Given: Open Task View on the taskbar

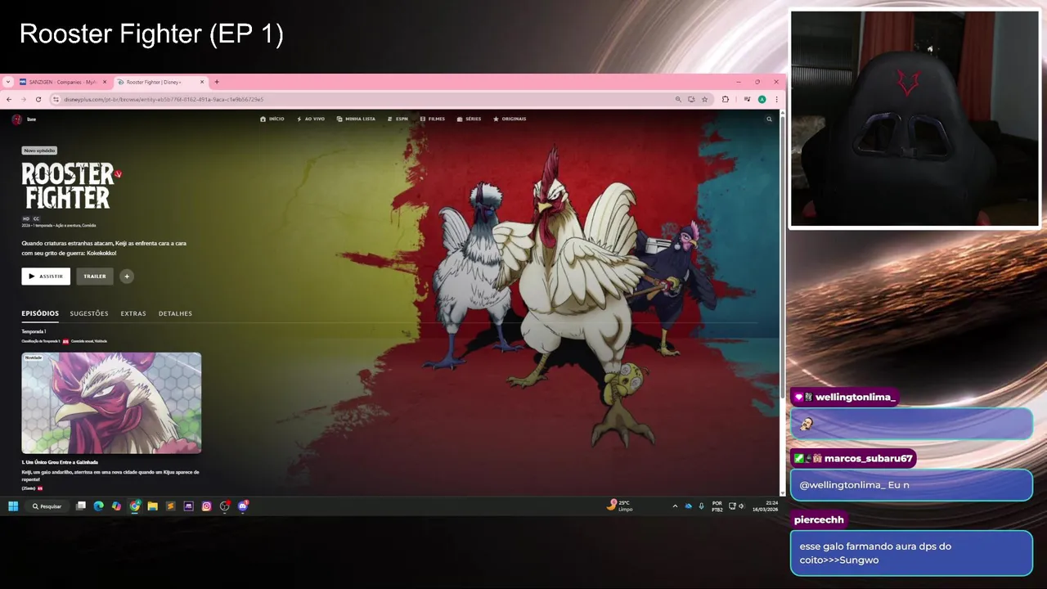Looking at the screenshot, I should coord(81,506).
